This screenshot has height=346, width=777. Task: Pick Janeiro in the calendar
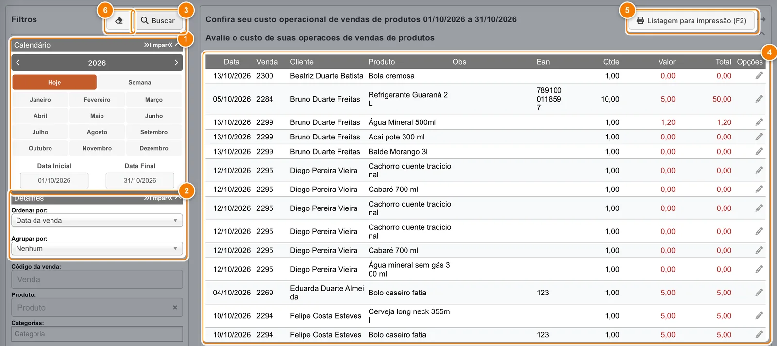tap(40, 100)
